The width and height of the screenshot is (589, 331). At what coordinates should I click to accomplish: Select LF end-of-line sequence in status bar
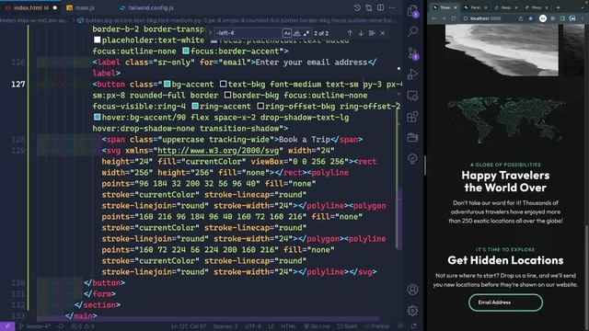[271, 326]
